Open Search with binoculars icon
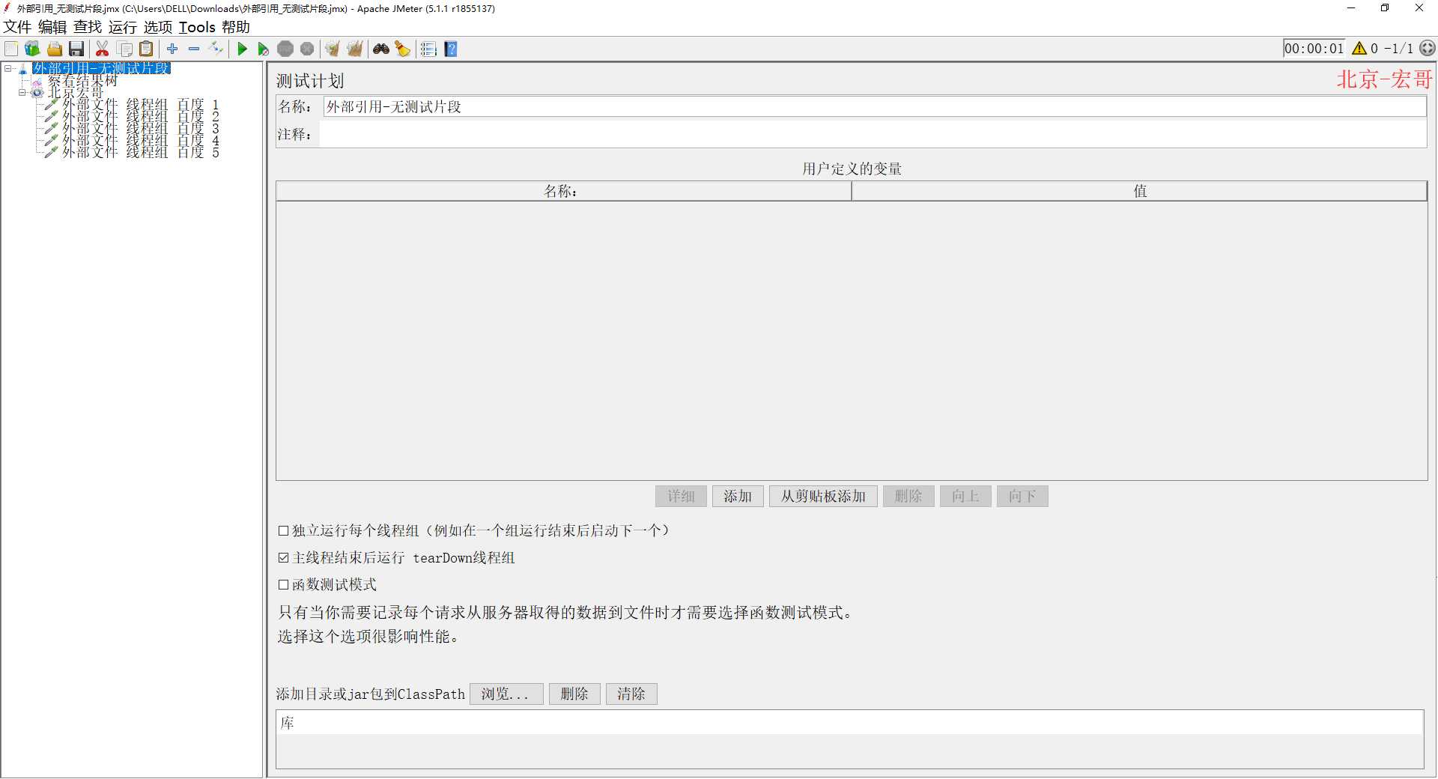Screen dimensions: 1438x779 pos(381,49)
